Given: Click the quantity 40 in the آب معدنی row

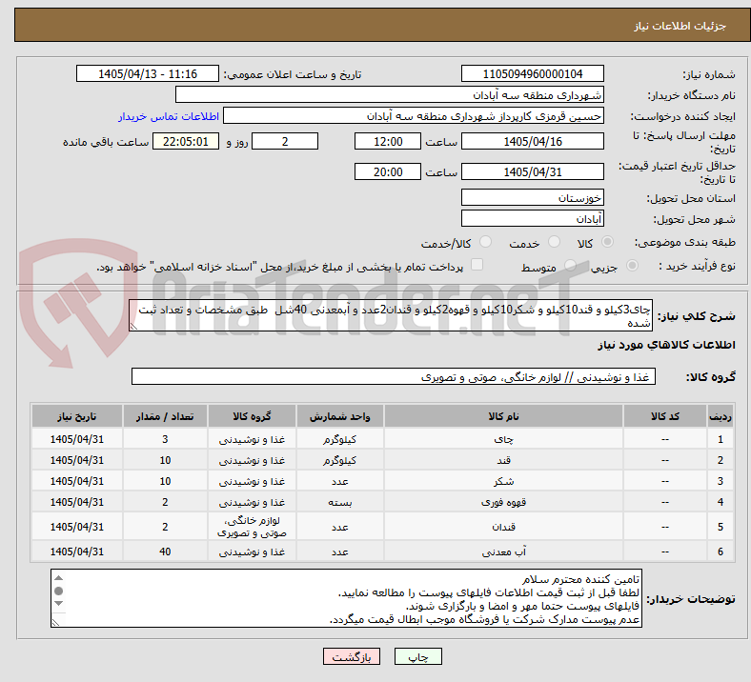Looking at the screenshot, I should [165, 552].
